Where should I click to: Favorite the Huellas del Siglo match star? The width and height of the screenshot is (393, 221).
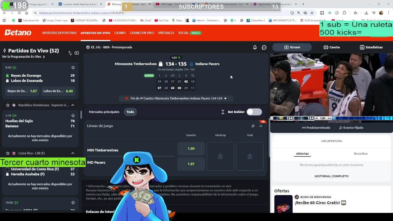tap(73, 116)
